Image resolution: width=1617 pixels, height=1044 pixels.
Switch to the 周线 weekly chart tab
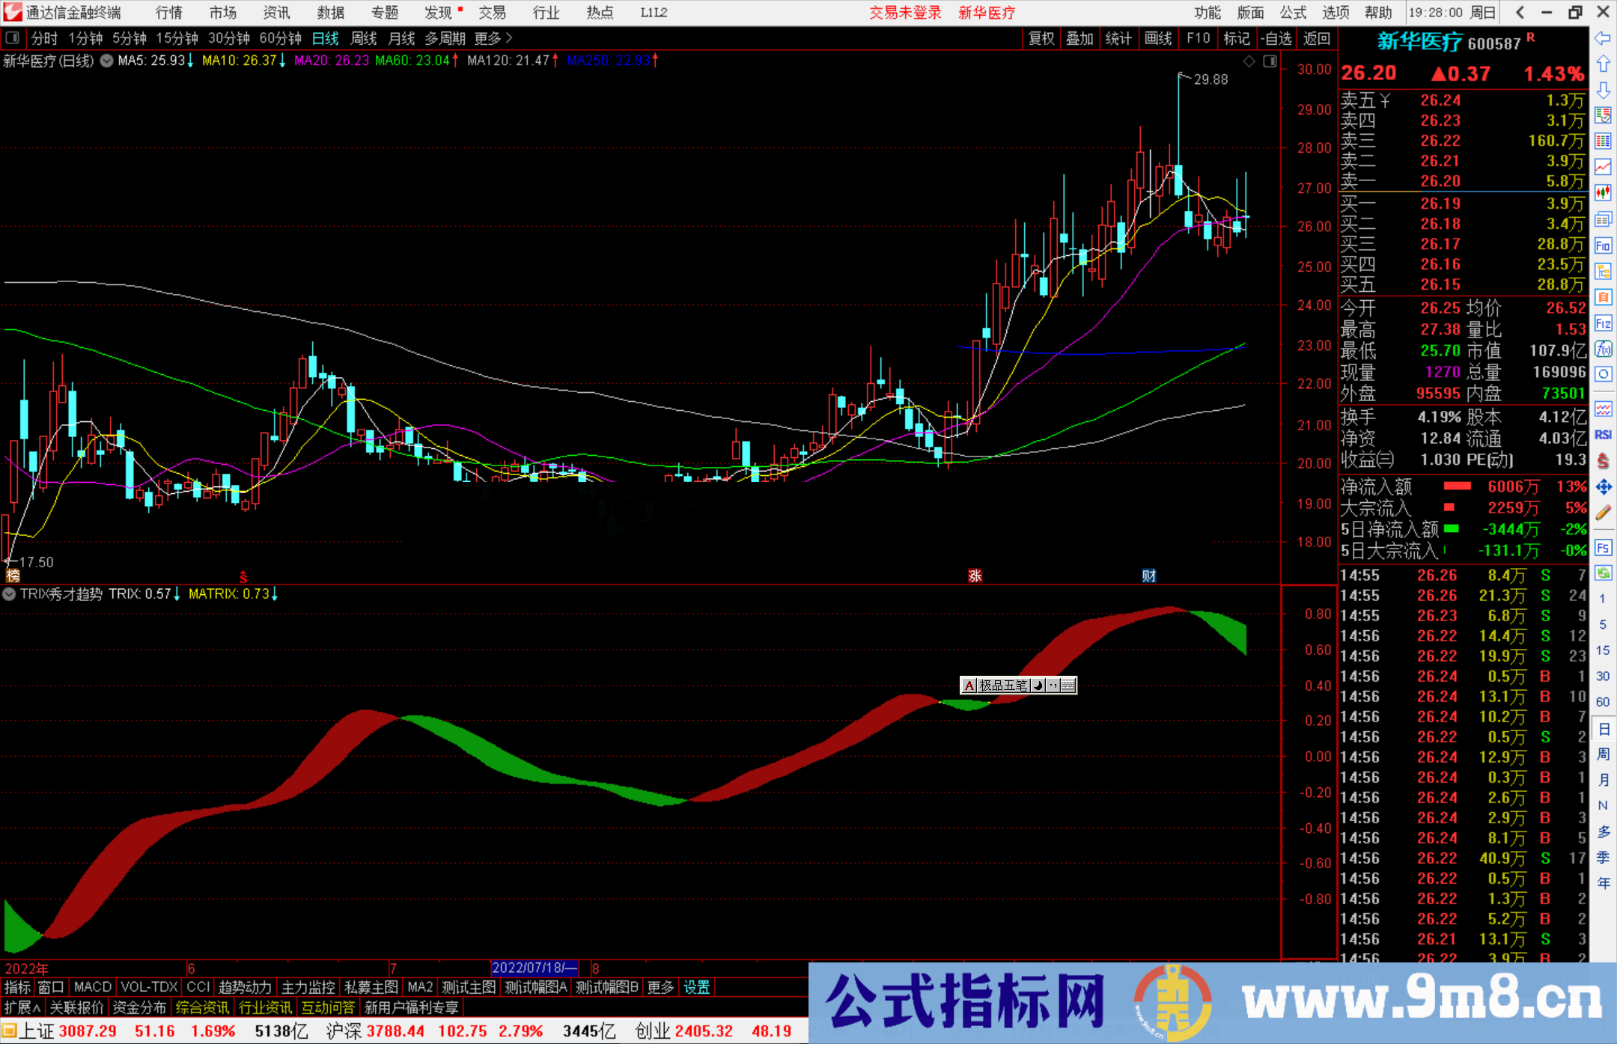coord(364,38)
